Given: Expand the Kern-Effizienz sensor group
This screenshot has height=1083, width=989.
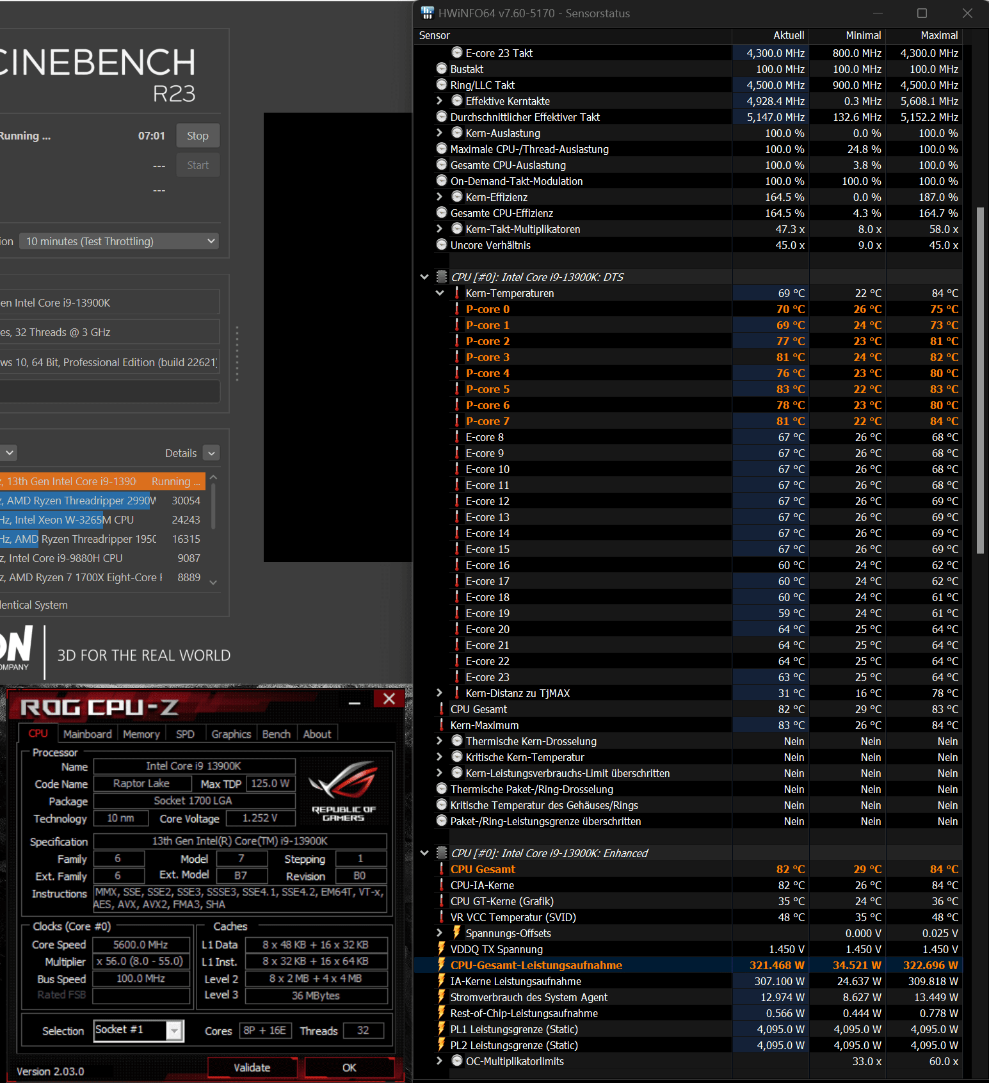Looking at the screenshot, I should click(x=439, y=197).
